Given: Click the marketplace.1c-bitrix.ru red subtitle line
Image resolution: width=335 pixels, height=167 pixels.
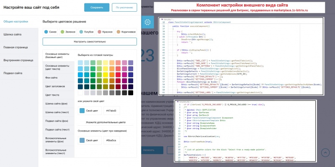Looking at the screenshot, I should click(x=239, y=10).
